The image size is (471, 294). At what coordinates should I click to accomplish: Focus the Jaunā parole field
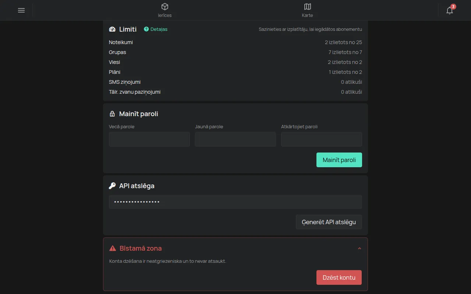point(235,139)
